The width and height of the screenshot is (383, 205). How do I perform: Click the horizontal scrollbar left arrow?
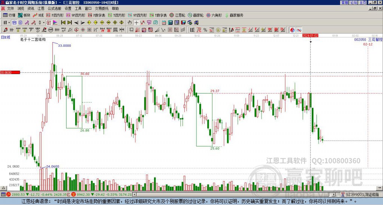point(134,195)
